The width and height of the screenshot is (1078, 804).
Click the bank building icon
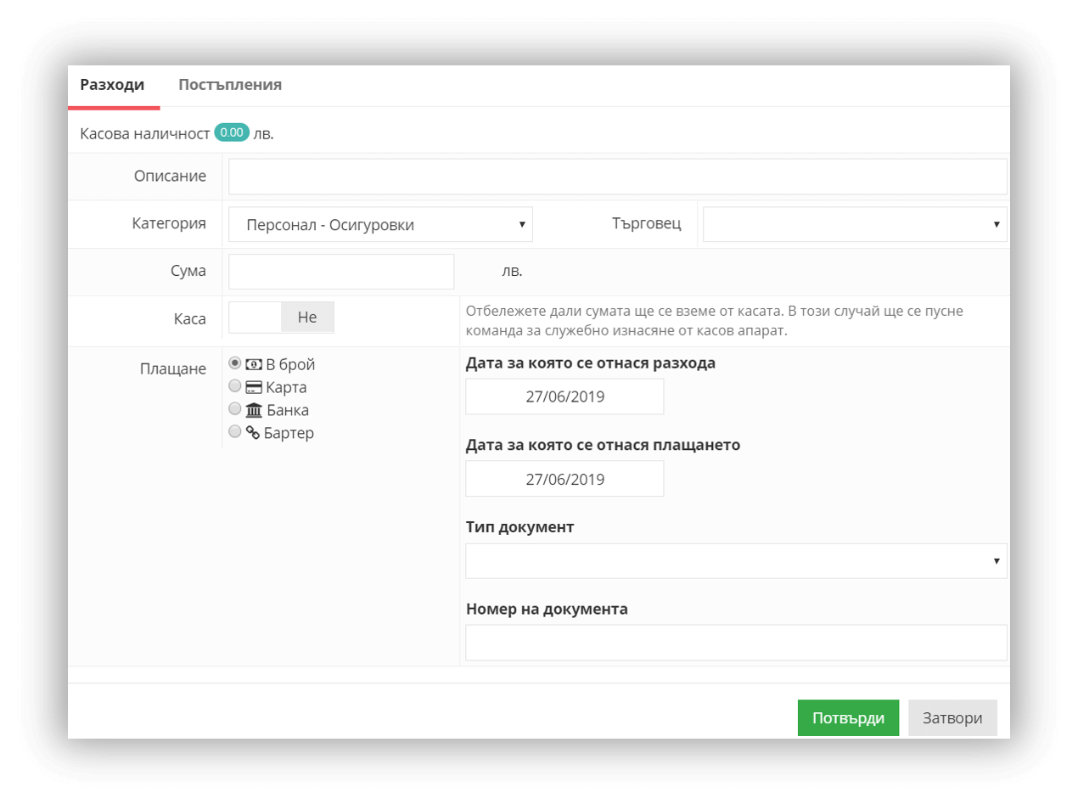(254, 411)
